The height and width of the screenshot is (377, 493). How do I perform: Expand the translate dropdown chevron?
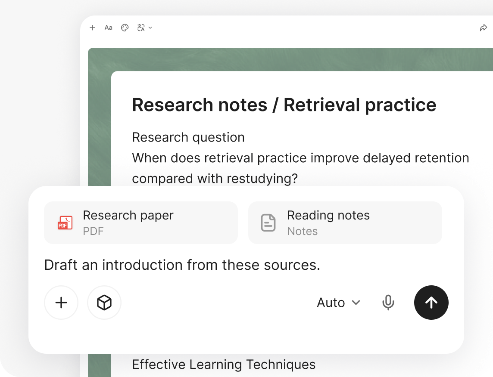(150, 28)
